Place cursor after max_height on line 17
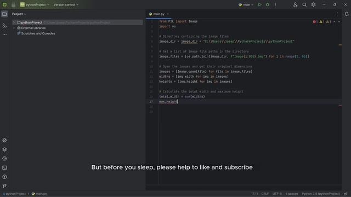This screenshot has height=197, width=351. (x=178, y=102)
